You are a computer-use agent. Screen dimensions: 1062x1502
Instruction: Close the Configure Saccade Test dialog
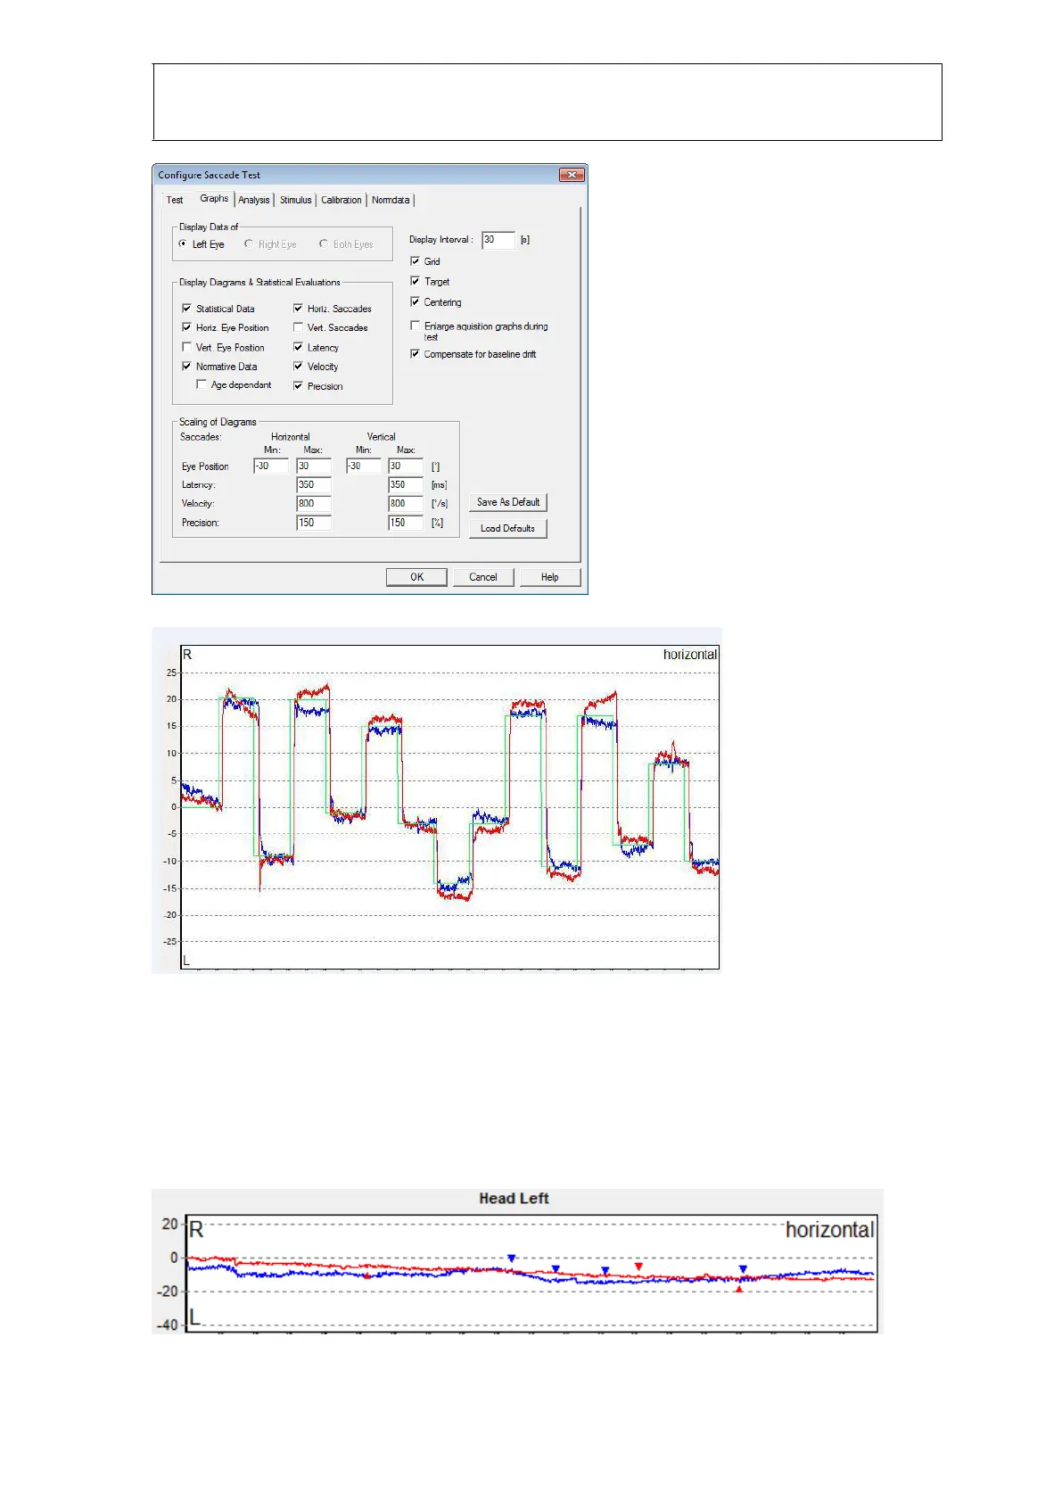[572, 175]
